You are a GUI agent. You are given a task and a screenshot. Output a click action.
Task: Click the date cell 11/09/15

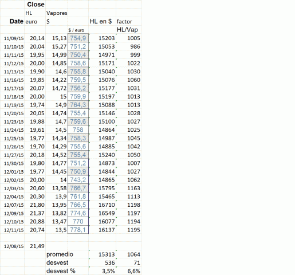pos(14,38)
